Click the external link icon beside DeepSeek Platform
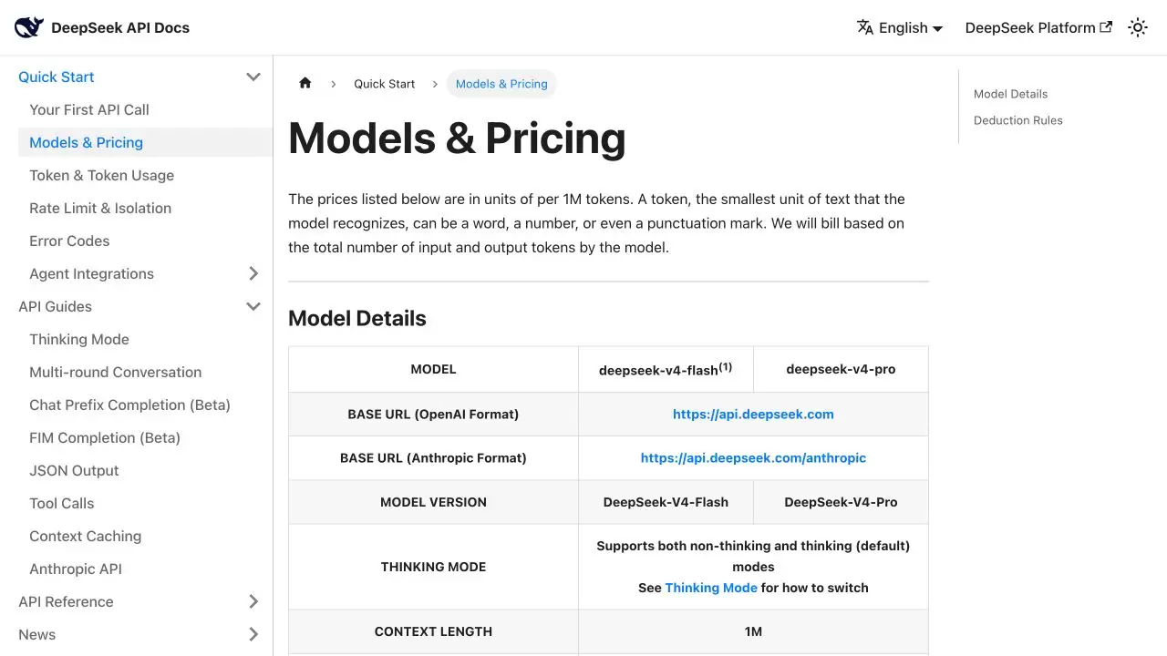 click(1106, 27)
